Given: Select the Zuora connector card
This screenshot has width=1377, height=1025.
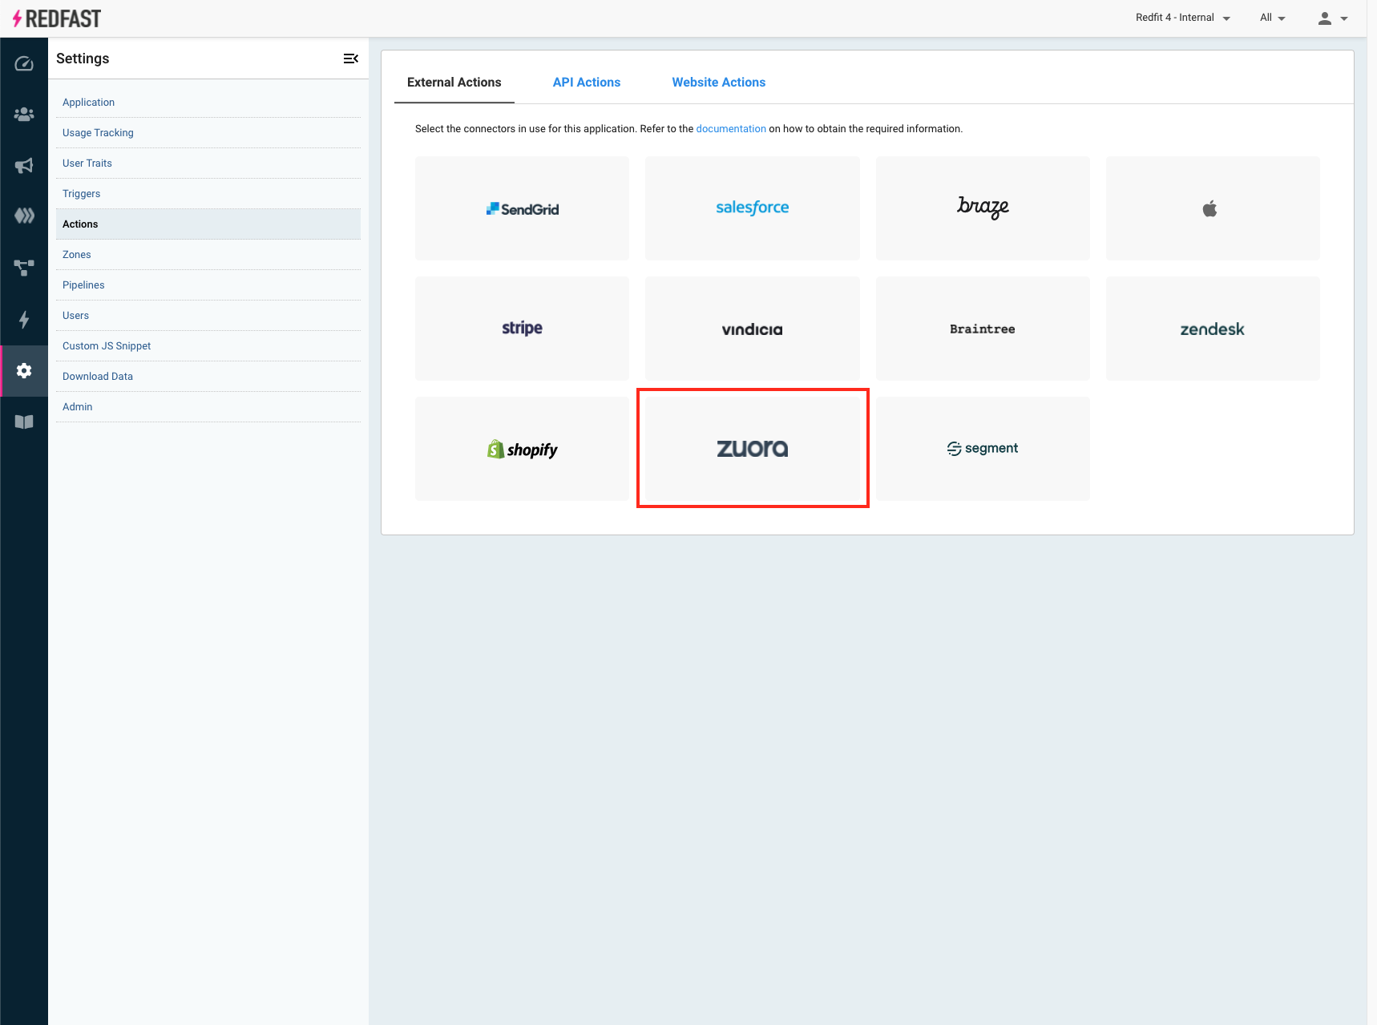Looking at the screenshot, I should (x=753, y=449).
